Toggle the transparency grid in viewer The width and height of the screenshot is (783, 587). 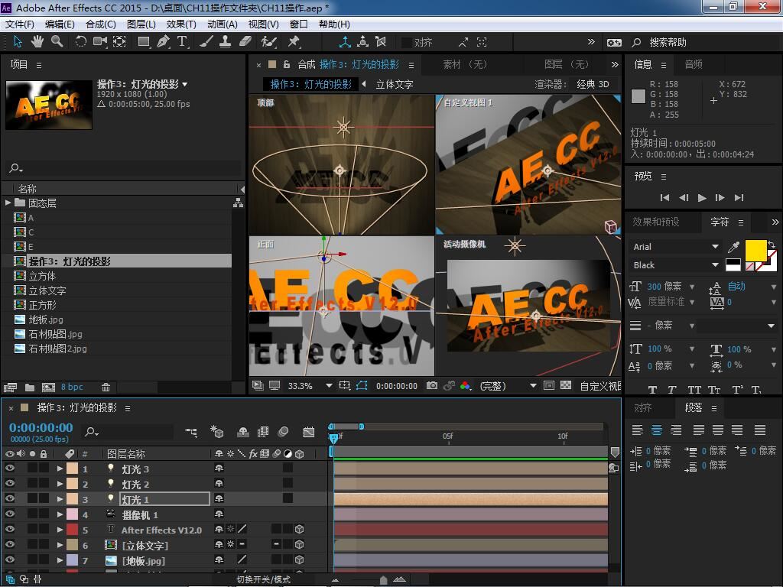(566, 385)
